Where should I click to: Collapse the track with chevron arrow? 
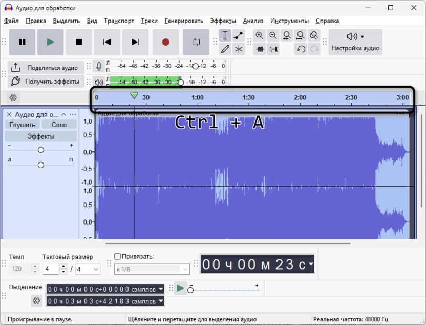63,114
